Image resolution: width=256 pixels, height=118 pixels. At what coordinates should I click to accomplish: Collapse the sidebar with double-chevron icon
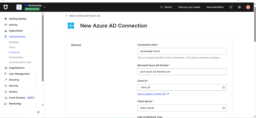pyautogui.click(x=38, y=112)
